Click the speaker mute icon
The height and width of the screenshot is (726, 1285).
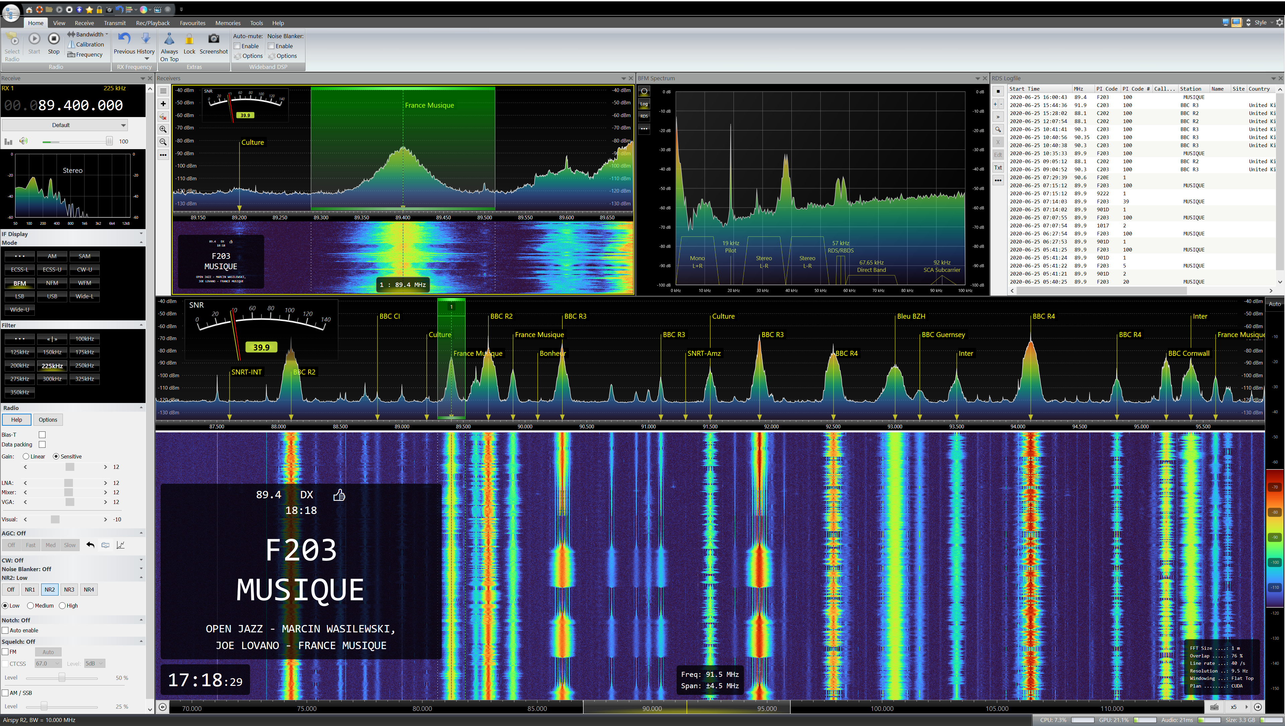click(x=23, y=141)
